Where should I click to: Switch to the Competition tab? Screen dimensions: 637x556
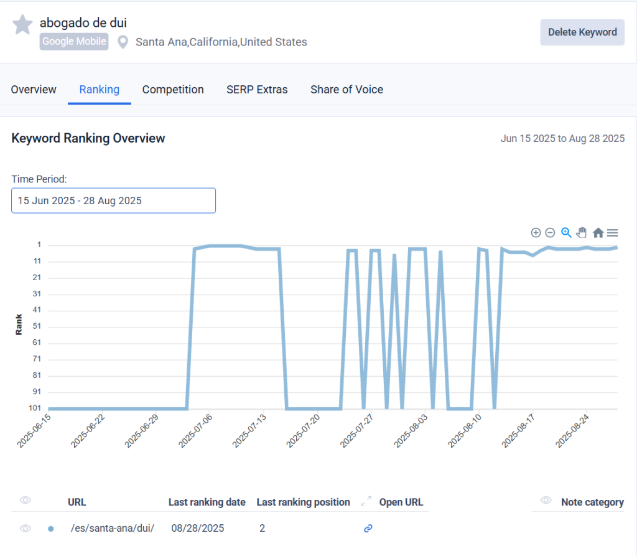173,90
